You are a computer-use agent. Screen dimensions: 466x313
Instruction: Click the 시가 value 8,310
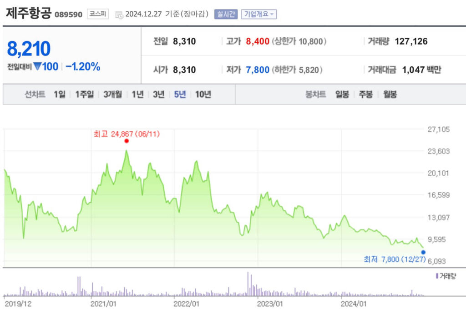[x=184, y=70]
